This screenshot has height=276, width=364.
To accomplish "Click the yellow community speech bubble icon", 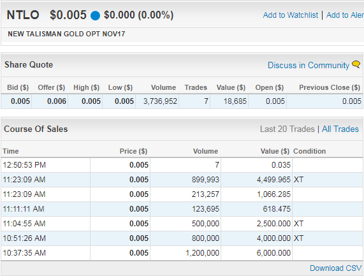I will coord(356,64).
